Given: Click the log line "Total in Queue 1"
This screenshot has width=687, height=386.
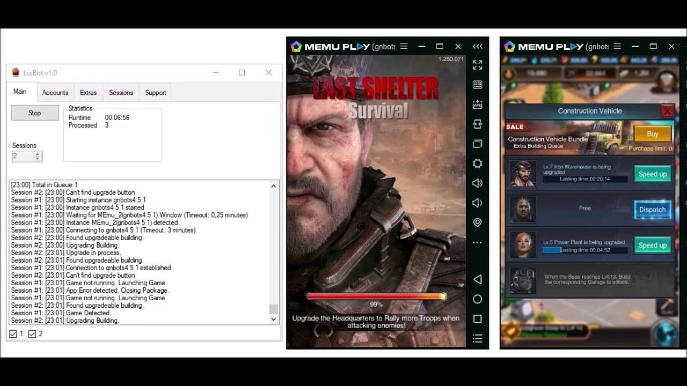Looking at the screenshot, I should 44,185.
